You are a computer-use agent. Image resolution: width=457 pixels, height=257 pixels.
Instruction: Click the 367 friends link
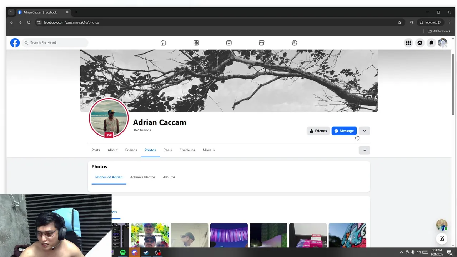142,130
